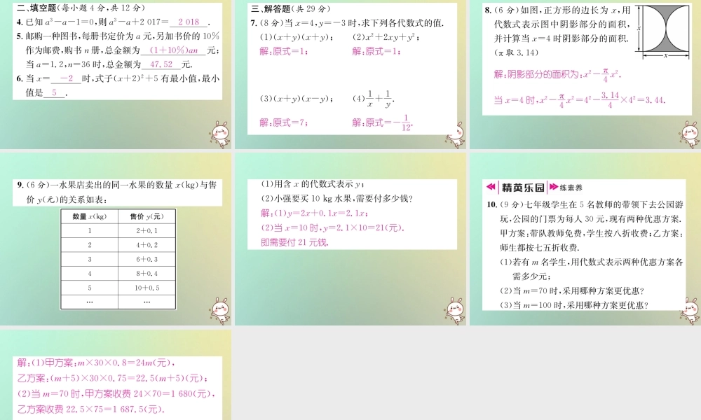
Task: Click the line 乙方案:(m+5)×30×0.75
Action: tap(112, 379)
